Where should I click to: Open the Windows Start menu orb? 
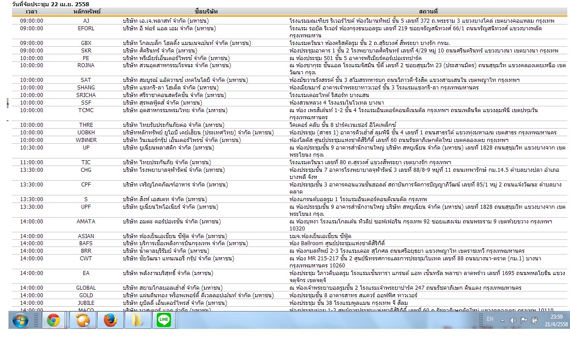20,320
